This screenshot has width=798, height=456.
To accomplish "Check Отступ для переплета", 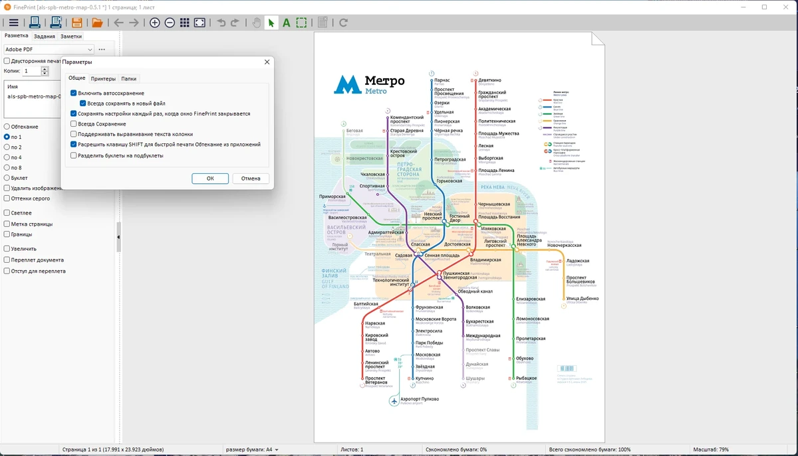I will pyautogui.click(x=7, y=271).
